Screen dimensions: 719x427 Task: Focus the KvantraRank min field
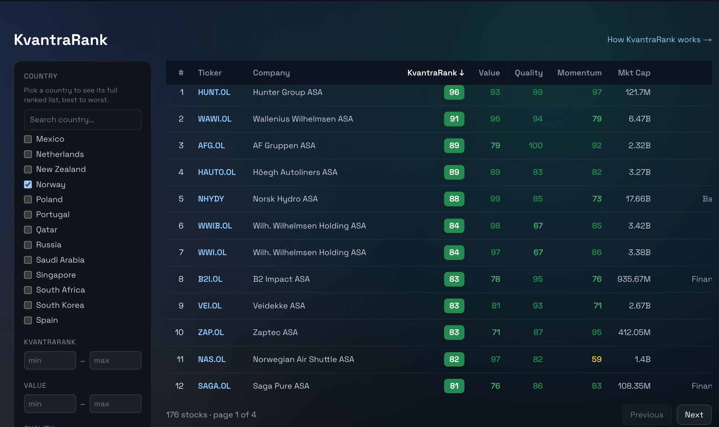pyautogui.click(x=50, y=360)
